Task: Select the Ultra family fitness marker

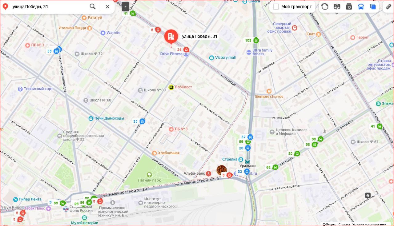Action: pos(249,52)
